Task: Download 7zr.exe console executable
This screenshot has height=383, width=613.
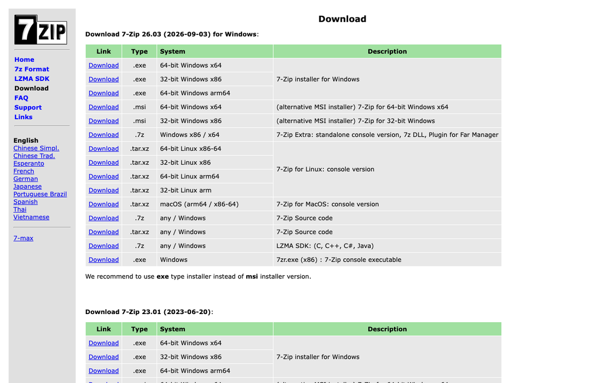Action: (x=103, y=259)
